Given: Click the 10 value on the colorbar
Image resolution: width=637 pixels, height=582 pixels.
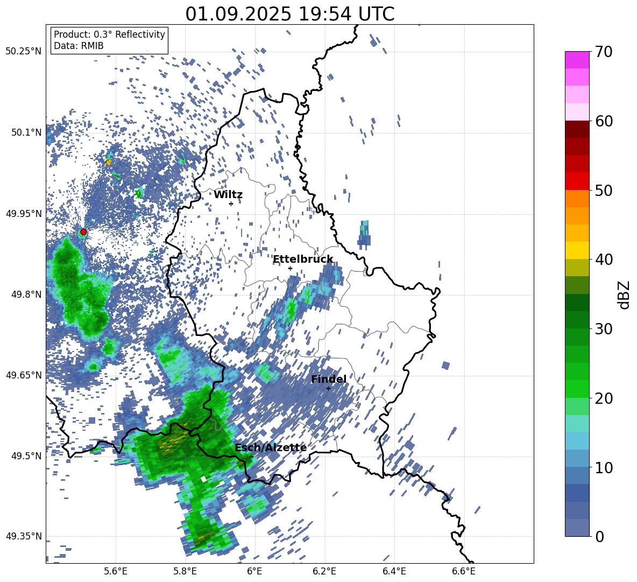Looking at the screenshot, I should pos(604,467).
